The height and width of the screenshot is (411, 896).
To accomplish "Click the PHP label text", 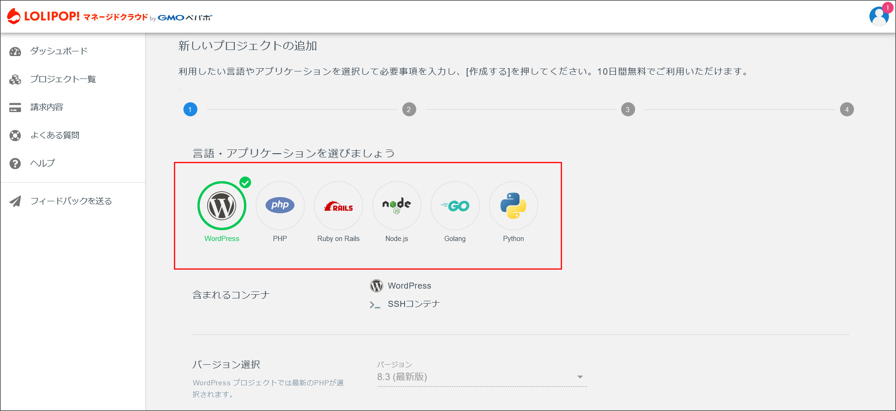I will (280, 239).
